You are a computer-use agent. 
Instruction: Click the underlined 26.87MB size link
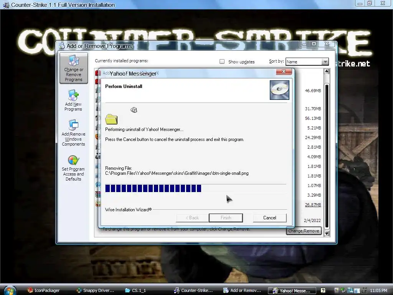pyautogui.click(x=313, y=205)
